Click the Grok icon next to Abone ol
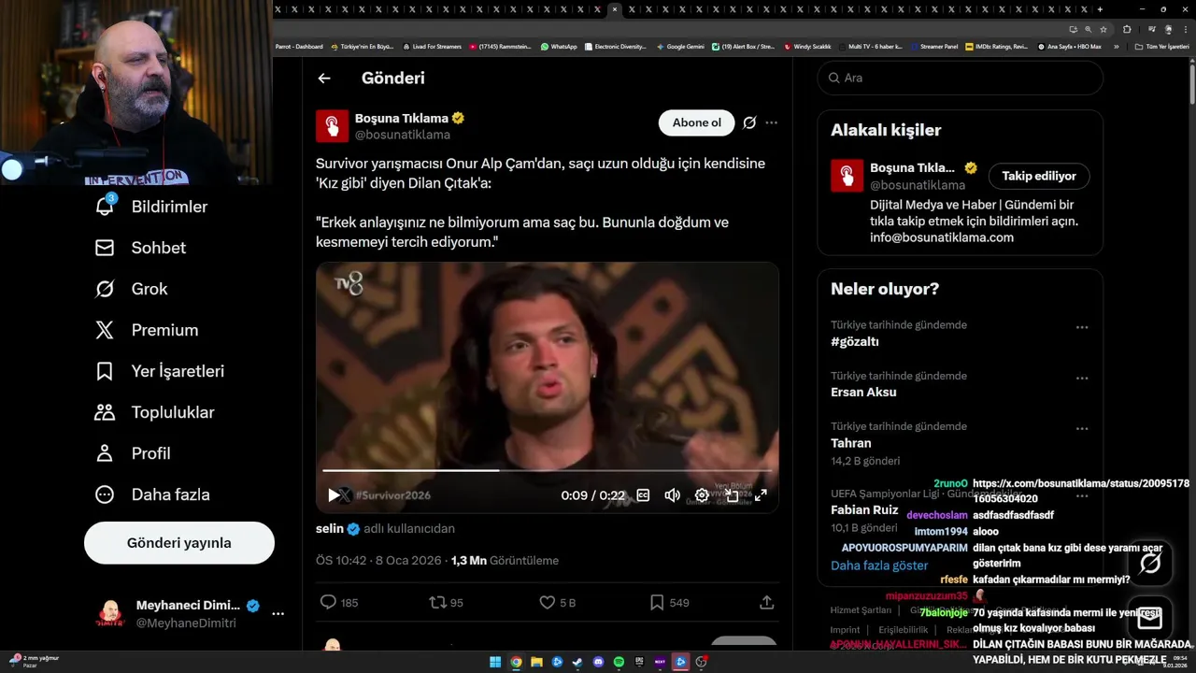The height and width of the screenshot is (673, 1196). coord(749,122)
